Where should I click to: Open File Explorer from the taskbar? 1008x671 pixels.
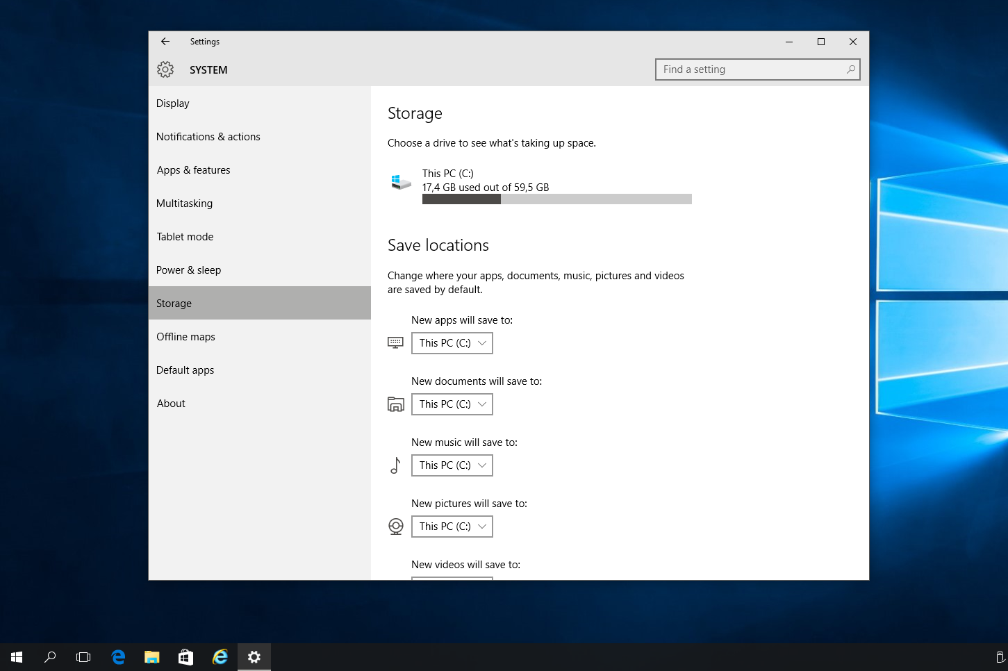coord(151,656)
